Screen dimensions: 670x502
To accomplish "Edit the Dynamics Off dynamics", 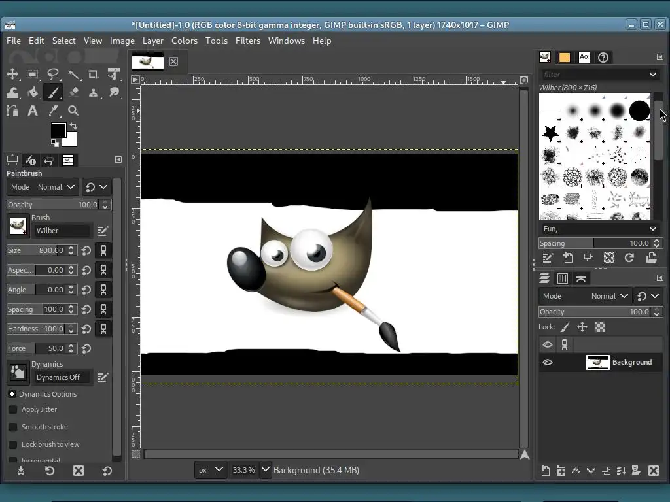I will [x=103, y=377].
